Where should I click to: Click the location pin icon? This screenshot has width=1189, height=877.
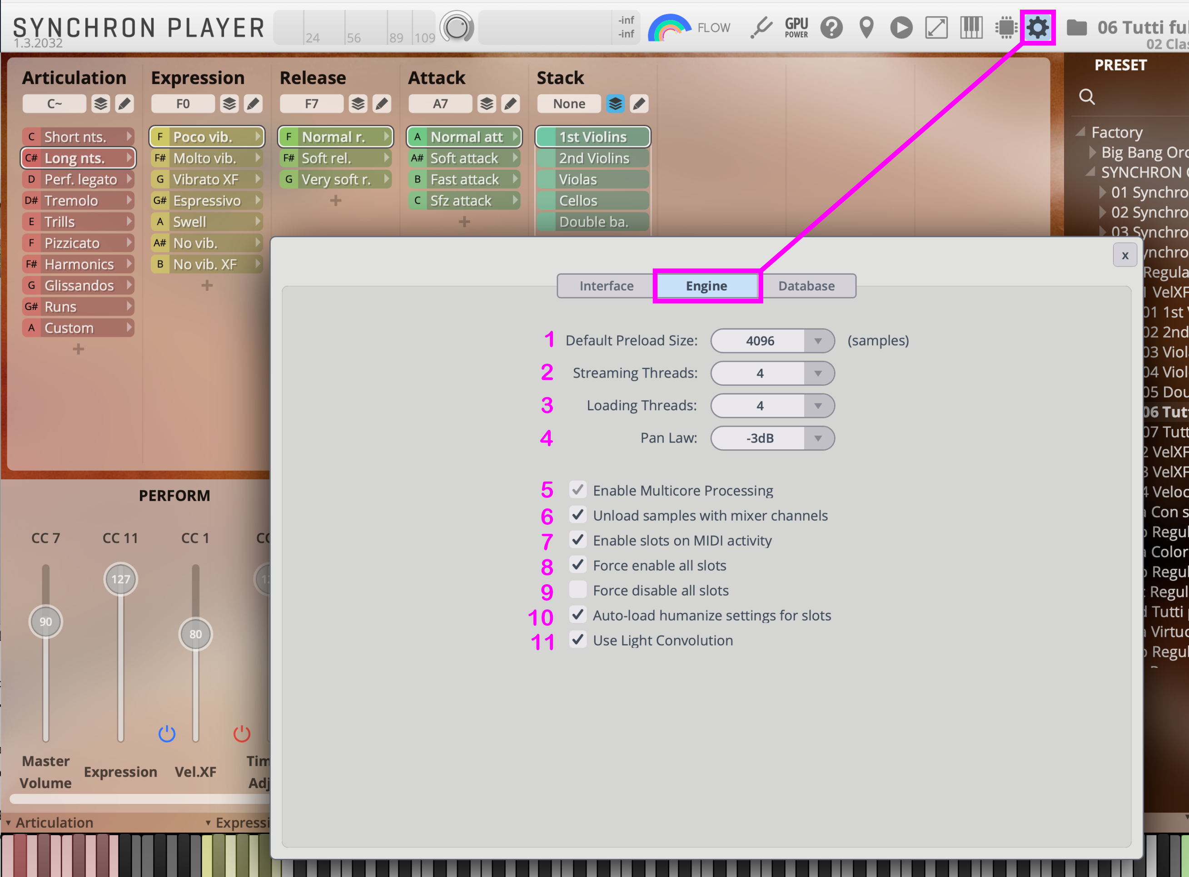[x=866, y=28]
